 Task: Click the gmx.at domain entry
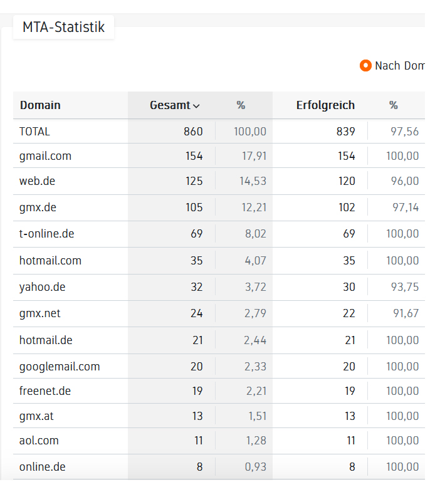pos(36,416)
